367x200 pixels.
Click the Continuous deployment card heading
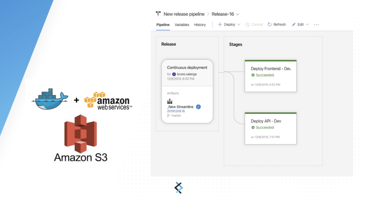(x=187, y=67)
